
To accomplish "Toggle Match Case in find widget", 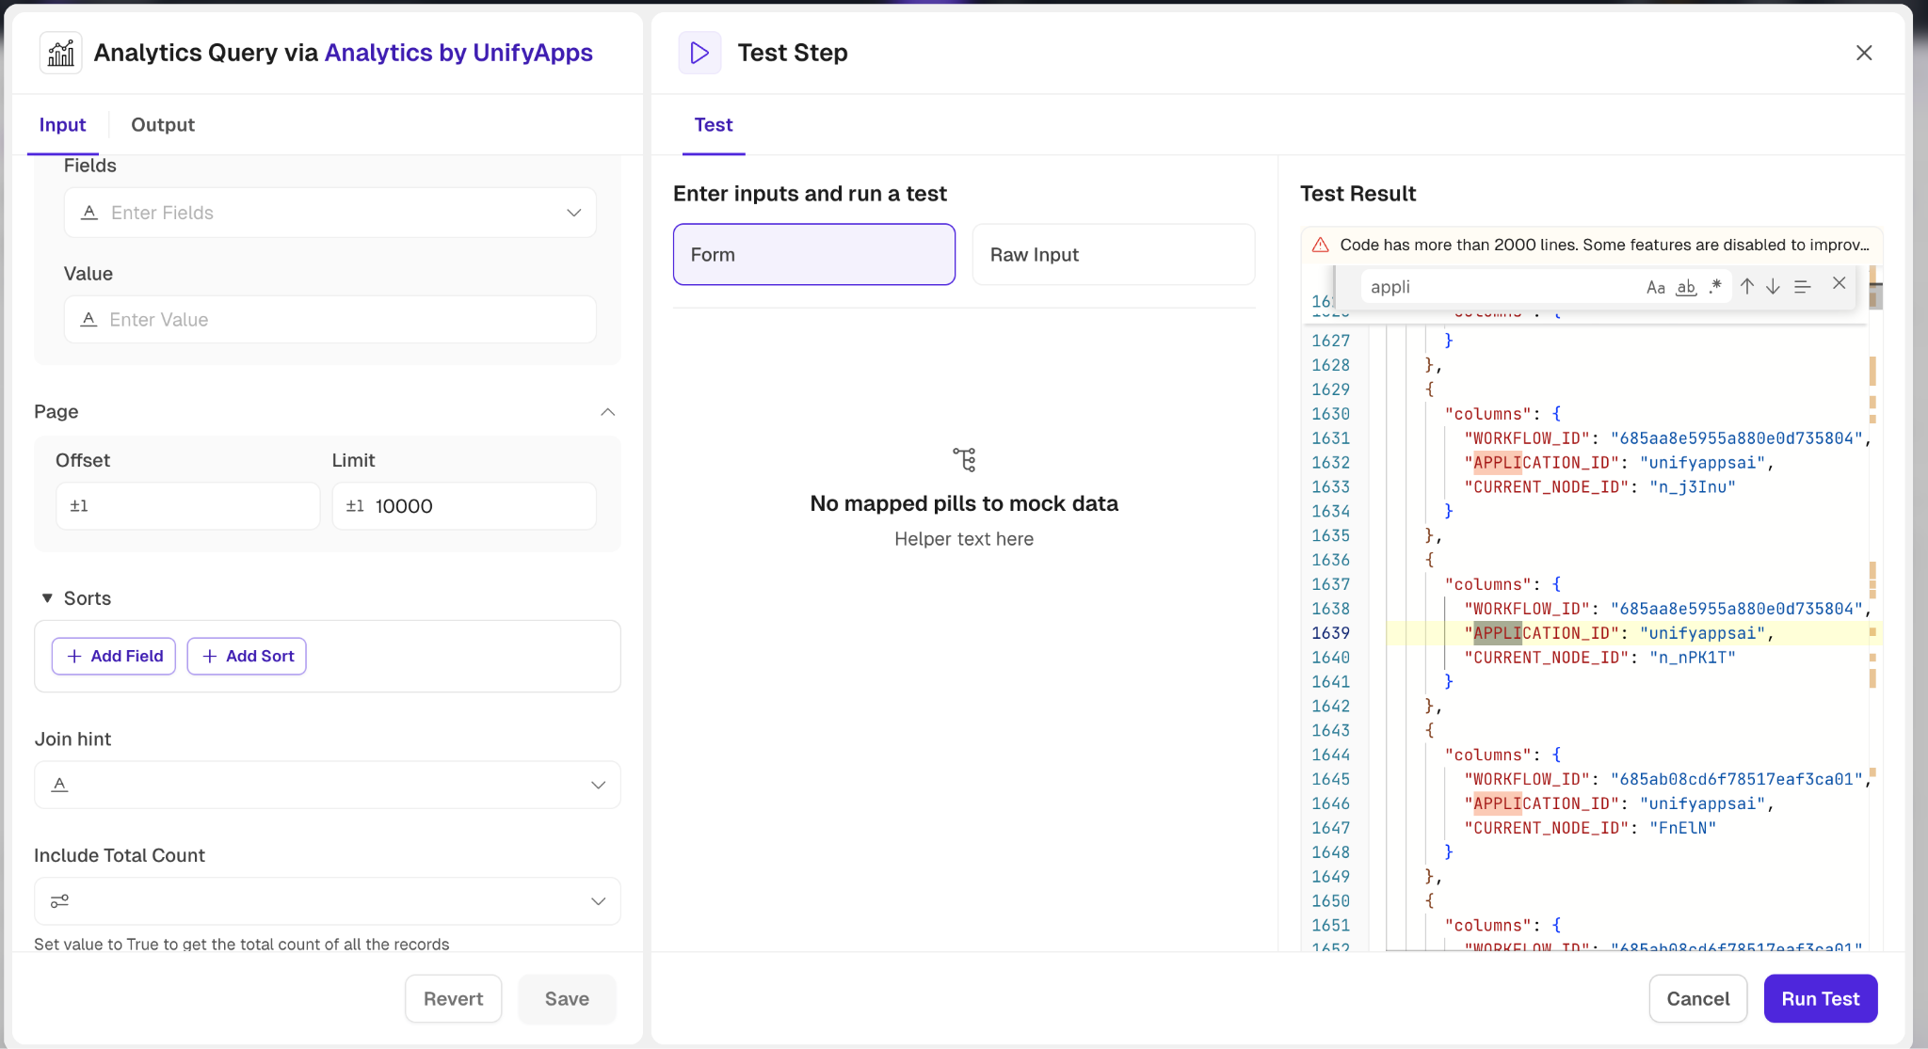I will [1655, 287].
